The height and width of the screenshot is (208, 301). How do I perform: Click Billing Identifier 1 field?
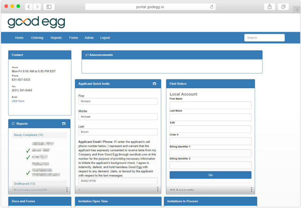(210, 153)
